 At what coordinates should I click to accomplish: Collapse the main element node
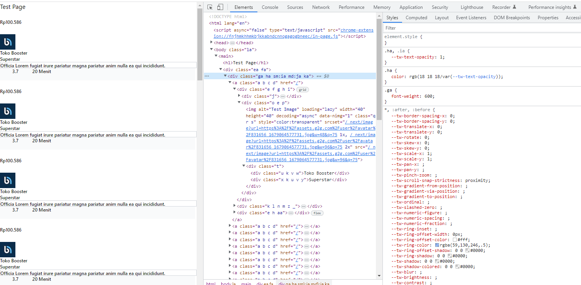pyautogui.click(x=216, y=56)
